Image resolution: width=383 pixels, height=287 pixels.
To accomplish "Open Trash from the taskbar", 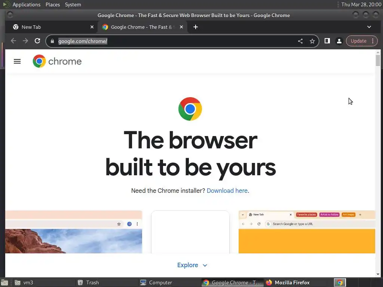I will tap(107, 283).
